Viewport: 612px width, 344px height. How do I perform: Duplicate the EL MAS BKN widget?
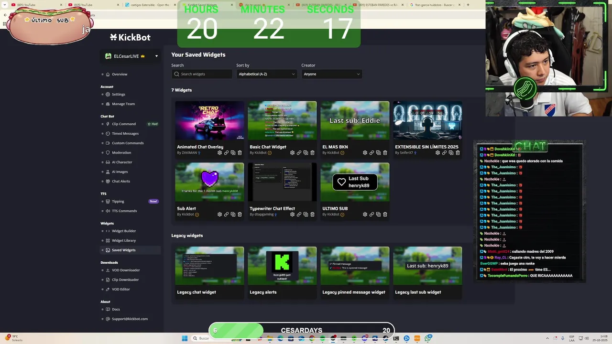(x=378, y=153)
